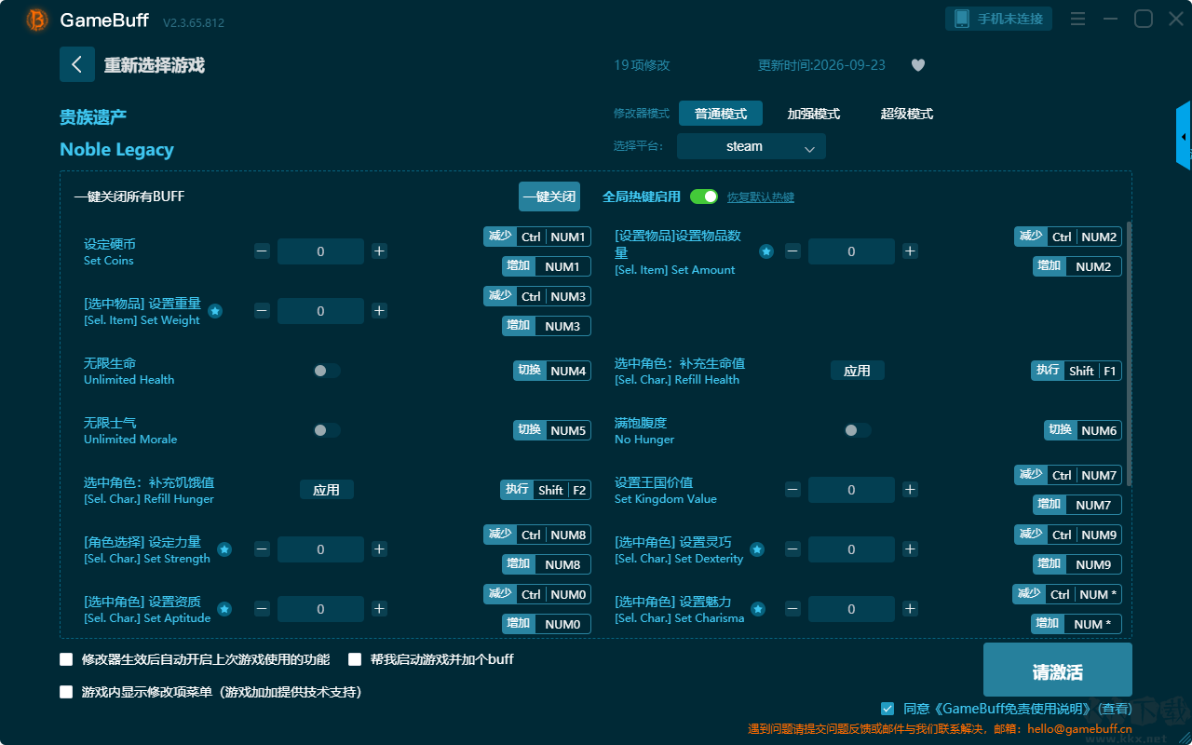The width and height of the screenshot is (1192, 745).
Task: Click star icon beside Set Charisma
Action: point(758,609)
